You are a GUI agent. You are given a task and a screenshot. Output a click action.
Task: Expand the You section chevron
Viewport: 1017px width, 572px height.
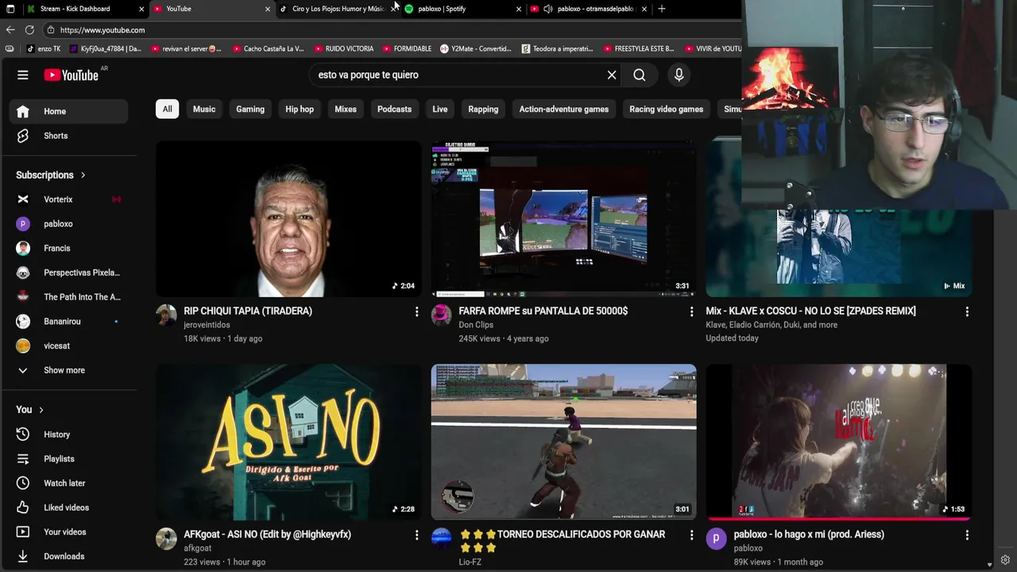(x=41, y=410)
